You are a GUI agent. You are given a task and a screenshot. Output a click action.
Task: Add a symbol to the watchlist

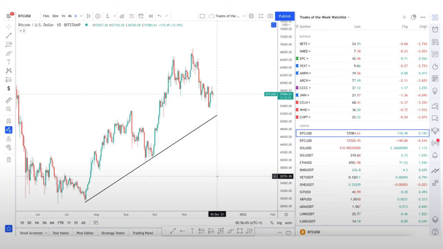click(404, 17)
